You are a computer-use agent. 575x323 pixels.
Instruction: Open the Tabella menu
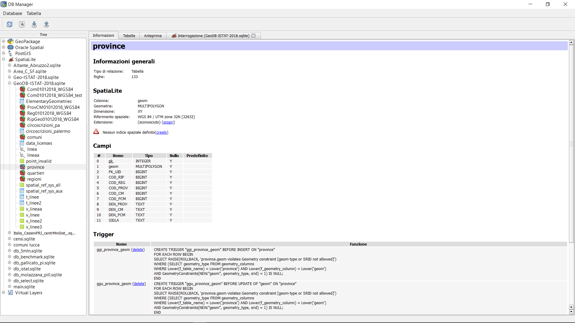[x=34, y=13]
